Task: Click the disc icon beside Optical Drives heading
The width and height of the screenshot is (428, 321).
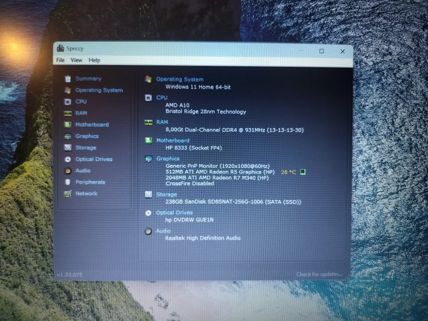Action: coord(148,213)
